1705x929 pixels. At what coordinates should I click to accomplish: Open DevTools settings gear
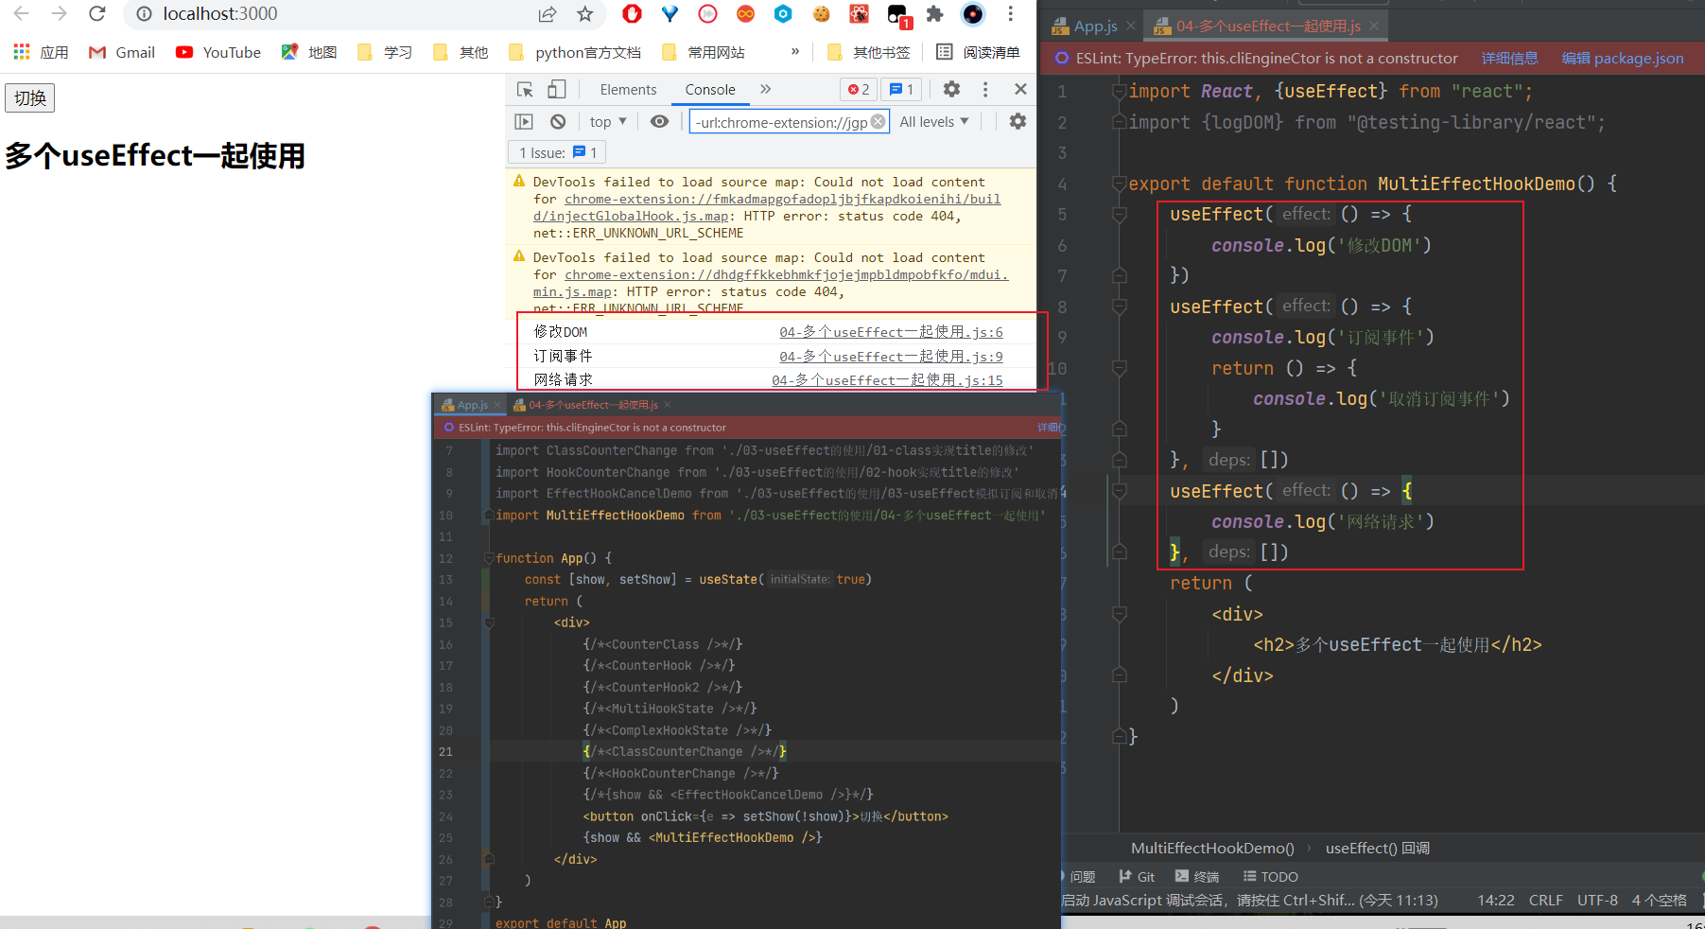pos(951,89)
